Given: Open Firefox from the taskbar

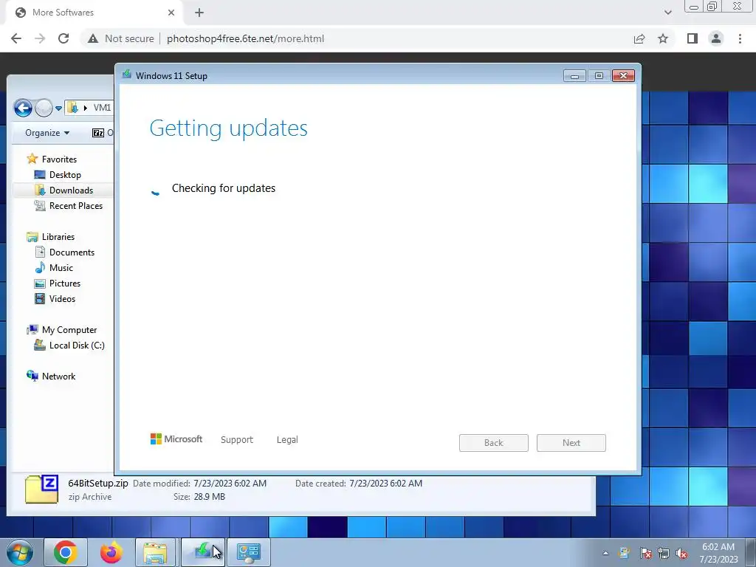Looking at the screenshot, I should click(111, 552).
